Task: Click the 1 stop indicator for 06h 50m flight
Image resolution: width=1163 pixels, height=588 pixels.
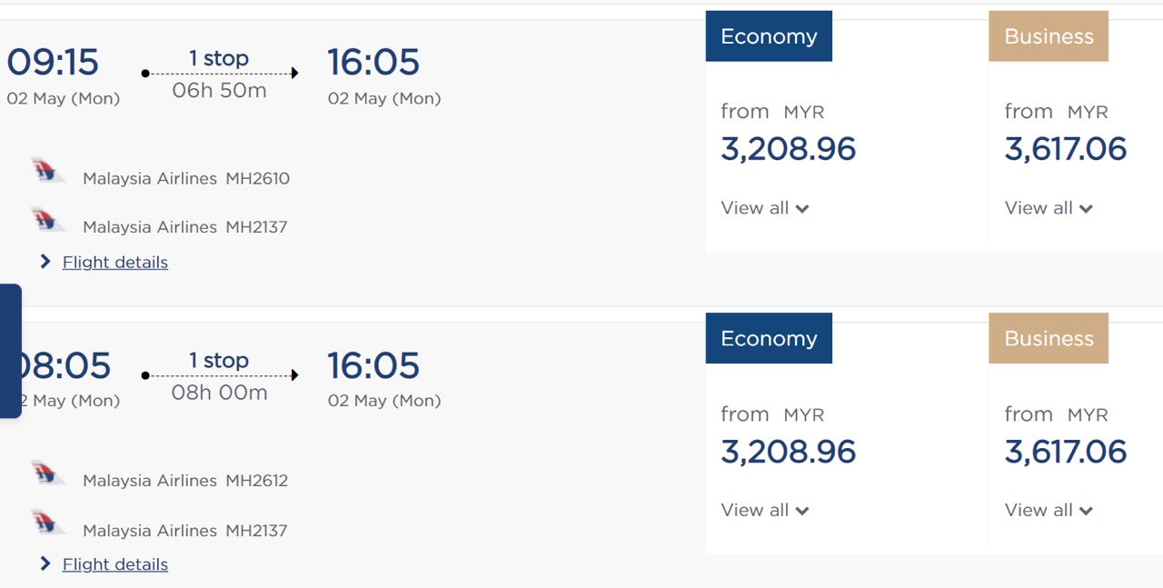Action: [x=219, y=59]
